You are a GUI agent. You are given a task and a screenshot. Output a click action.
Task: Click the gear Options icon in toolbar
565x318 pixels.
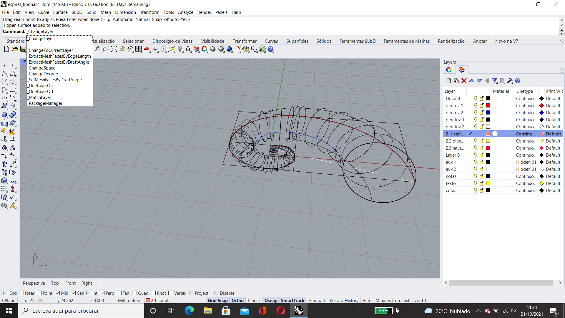246,49
